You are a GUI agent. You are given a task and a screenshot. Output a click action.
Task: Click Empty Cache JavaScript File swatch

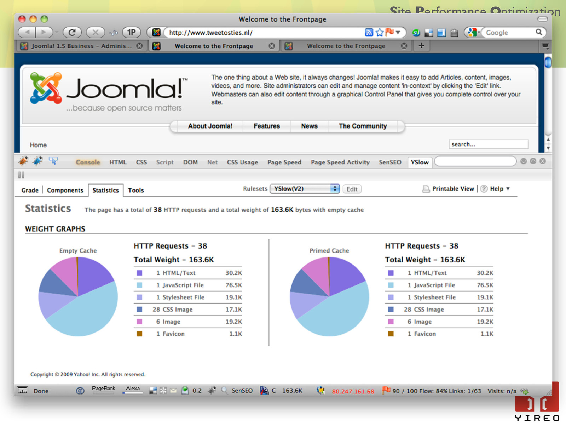point(139,285)
